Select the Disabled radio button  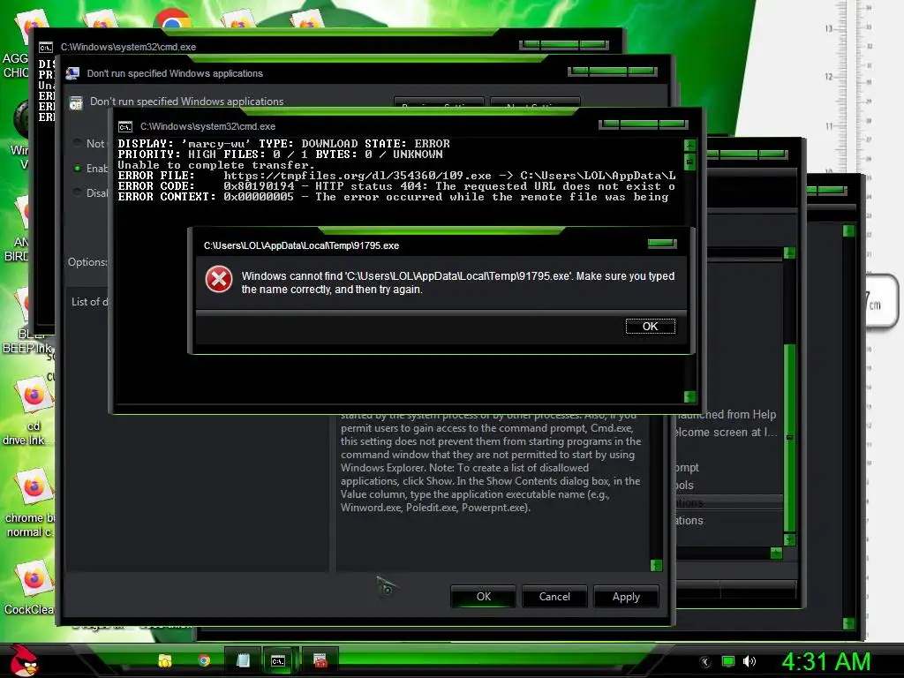77,192
